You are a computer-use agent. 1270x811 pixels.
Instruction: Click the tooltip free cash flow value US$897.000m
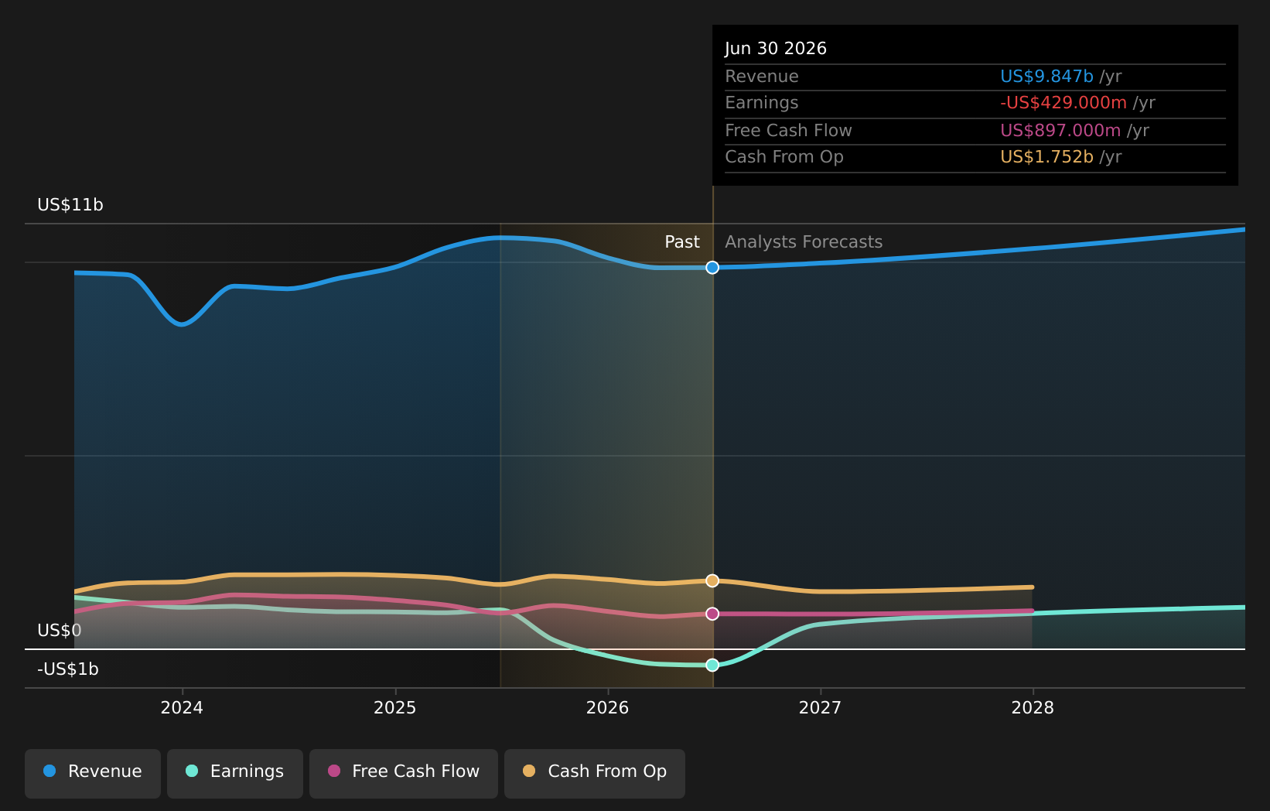point(1060,131)
